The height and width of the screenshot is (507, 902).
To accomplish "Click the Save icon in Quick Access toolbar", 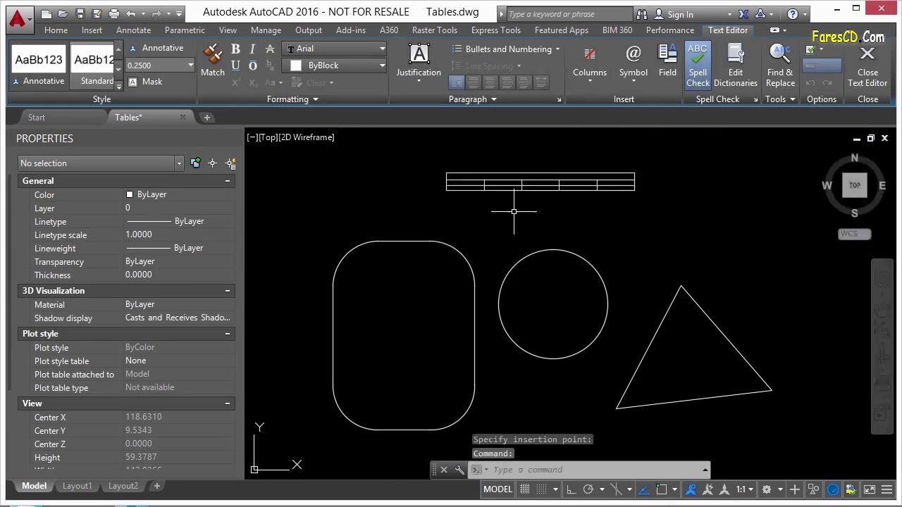I will 80,13.
